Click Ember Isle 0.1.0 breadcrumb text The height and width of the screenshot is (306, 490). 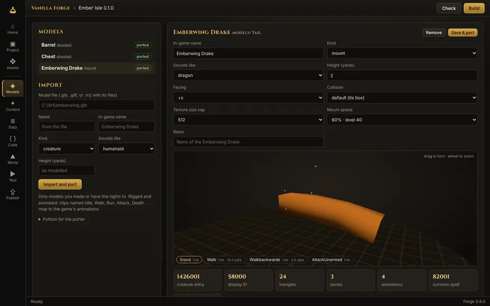96,8
